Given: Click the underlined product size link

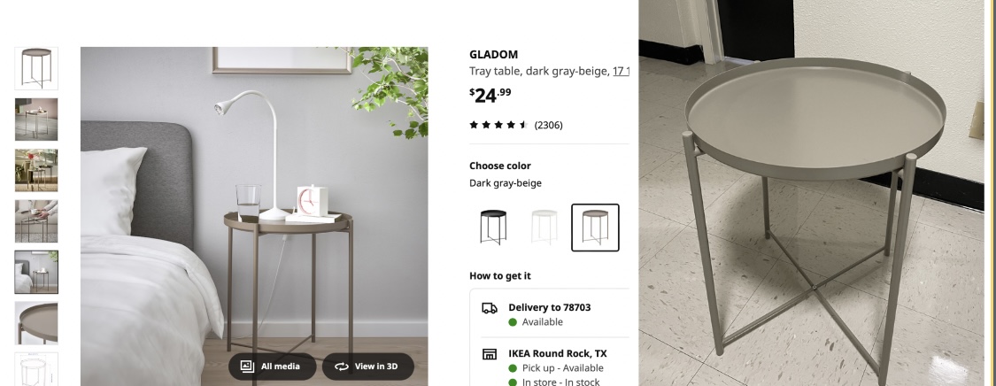Looking at the screenshot, I should point(621,71).
